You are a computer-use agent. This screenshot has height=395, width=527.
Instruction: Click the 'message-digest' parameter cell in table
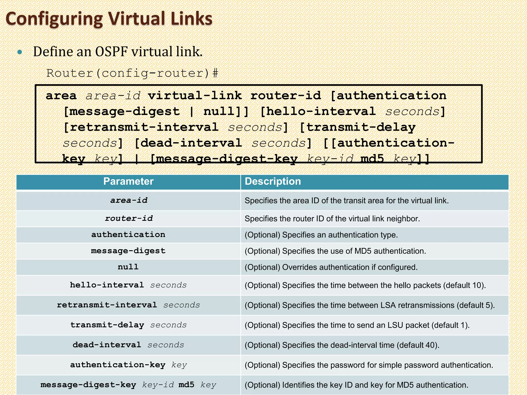point(128,251)
